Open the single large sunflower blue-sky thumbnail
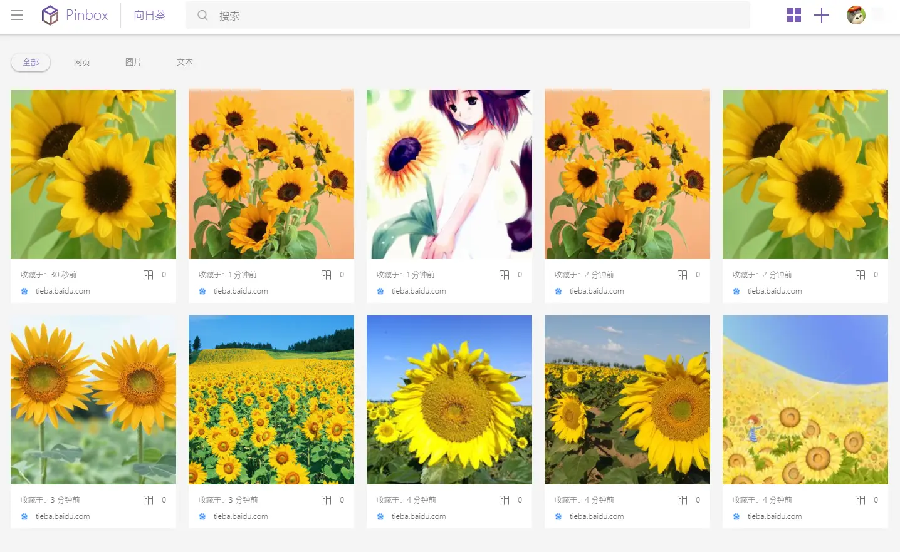 449,400
